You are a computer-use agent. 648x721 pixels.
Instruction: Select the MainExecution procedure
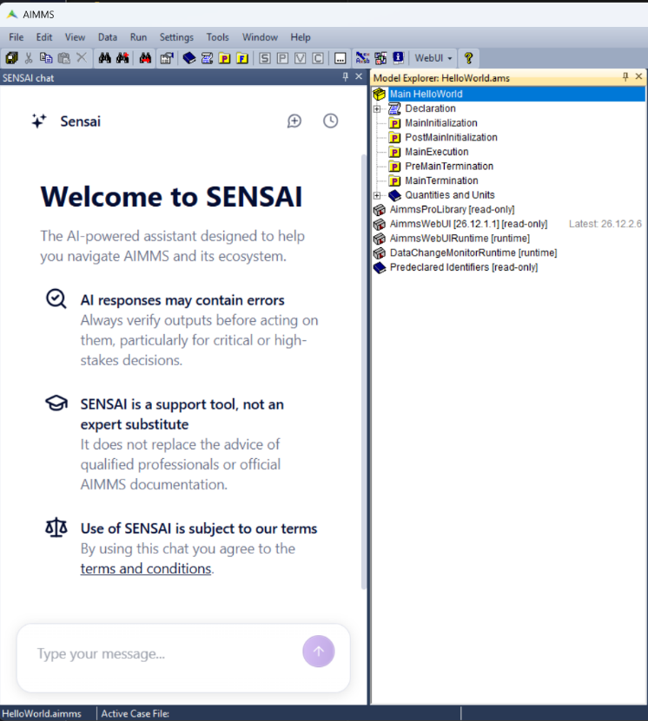pos(437,152)
